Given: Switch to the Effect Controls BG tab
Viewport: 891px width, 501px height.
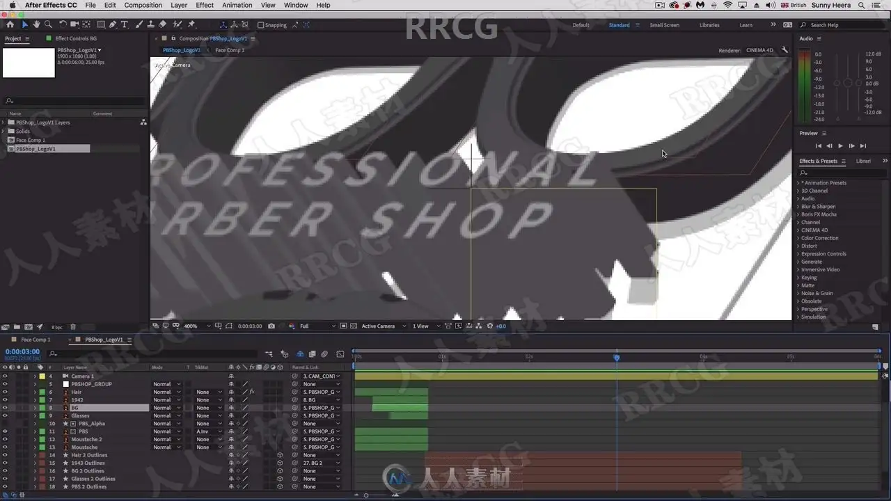Looking at the screenshot, I should coord(76,38).
